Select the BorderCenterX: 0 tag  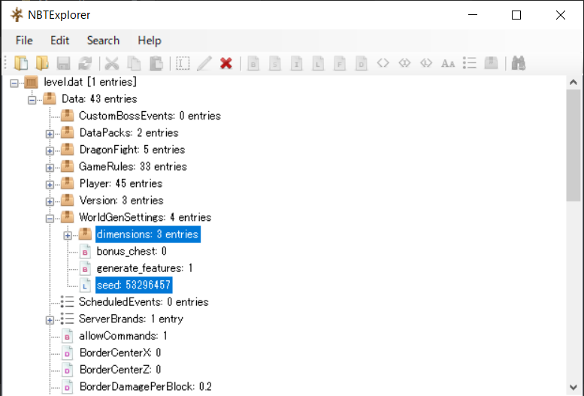120,352
